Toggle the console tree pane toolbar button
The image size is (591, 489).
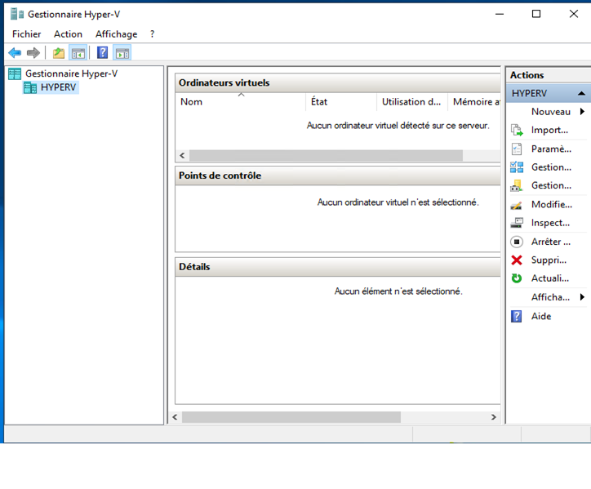tap(78, 53)
